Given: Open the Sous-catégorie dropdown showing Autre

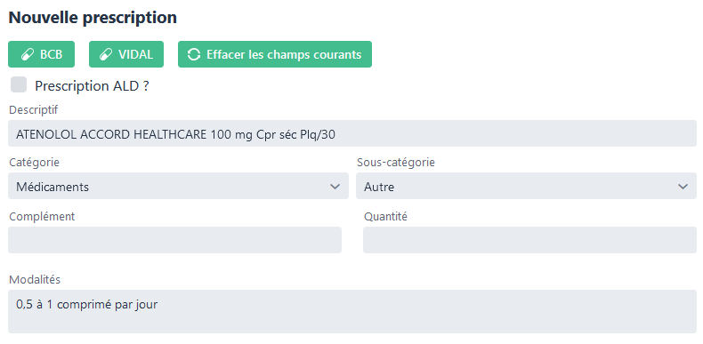Looking at the screenshot, I should pyautogui.click(x=526, y=186).
